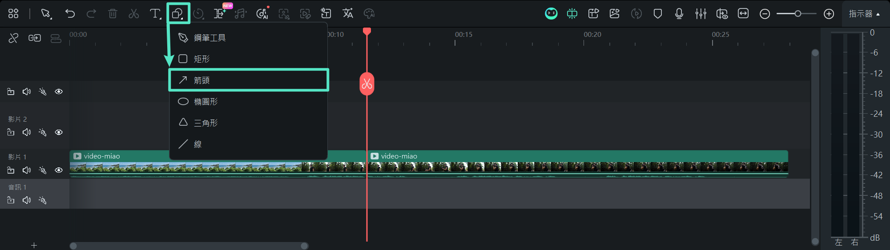The width and height of the screenshot is (890, 250).
Task: Click the link/unlink tracks chain icon
Action: point(35,38)
